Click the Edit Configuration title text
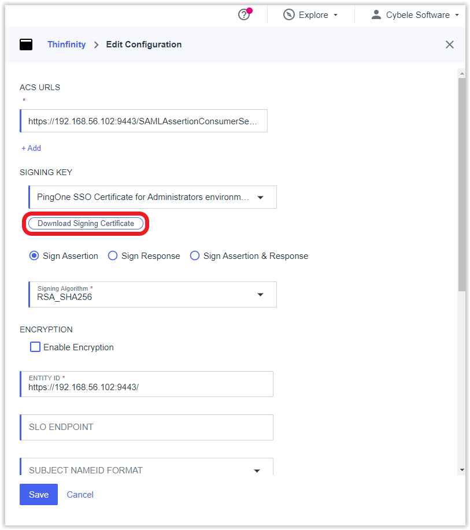 (x=144, y=45)
